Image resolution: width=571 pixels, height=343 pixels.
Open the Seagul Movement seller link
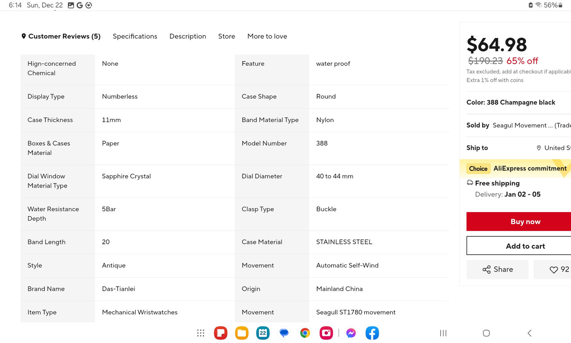532,125
